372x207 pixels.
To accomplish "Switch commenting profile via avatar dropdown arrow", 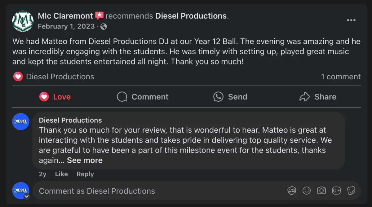I will (x=27, y=196).
